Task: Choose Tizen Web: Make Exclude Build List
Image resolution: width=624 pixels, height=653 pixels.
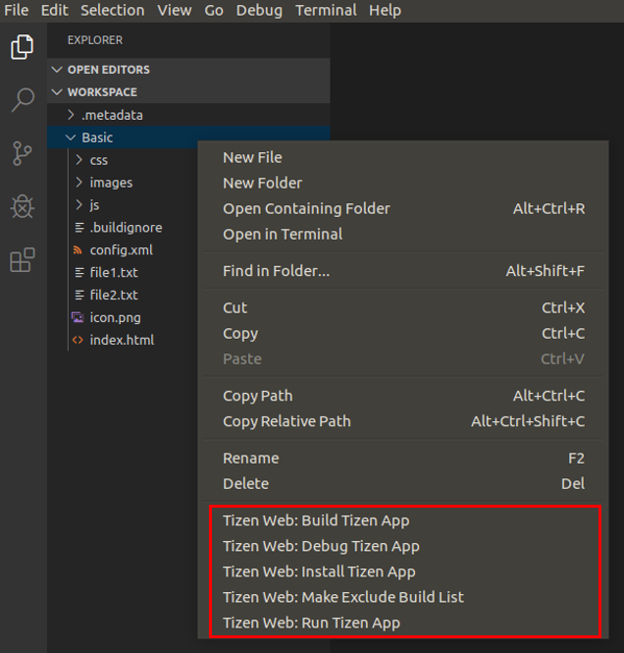Action: (343, 597)
